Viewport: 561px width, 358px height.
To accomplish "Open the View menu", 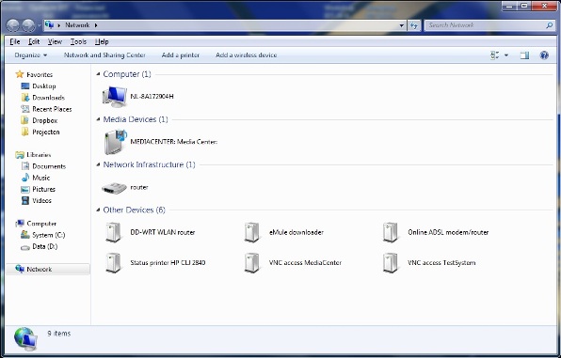I will (x=55, y=41).
